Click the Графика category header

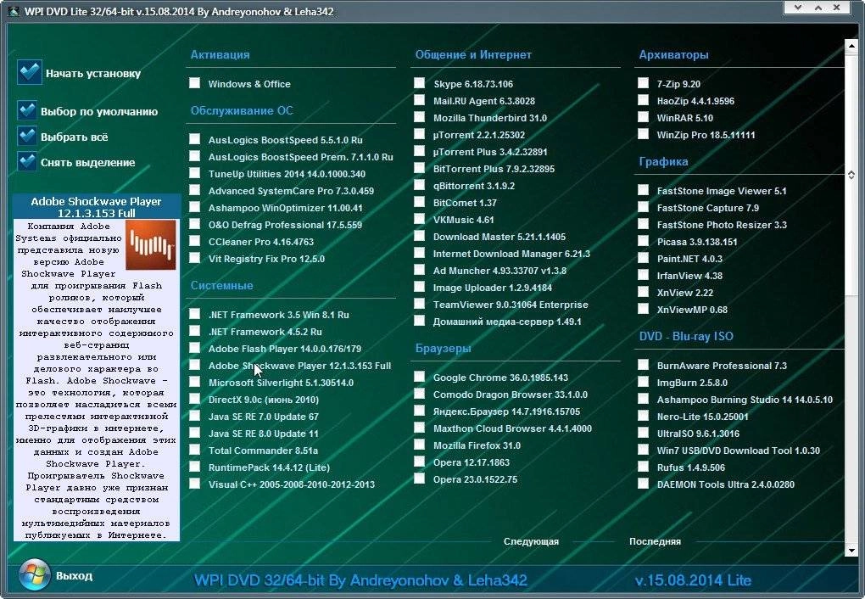663,162
